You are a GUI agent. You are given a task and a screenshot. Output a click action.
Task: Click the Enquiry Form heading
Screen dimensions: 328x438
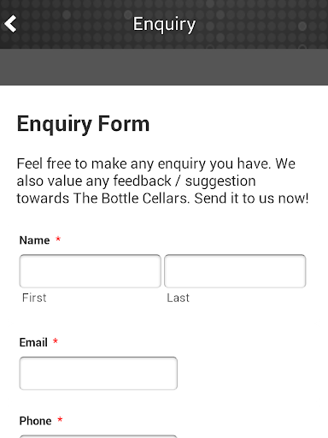pyautogui.click(x=83, y=124)
